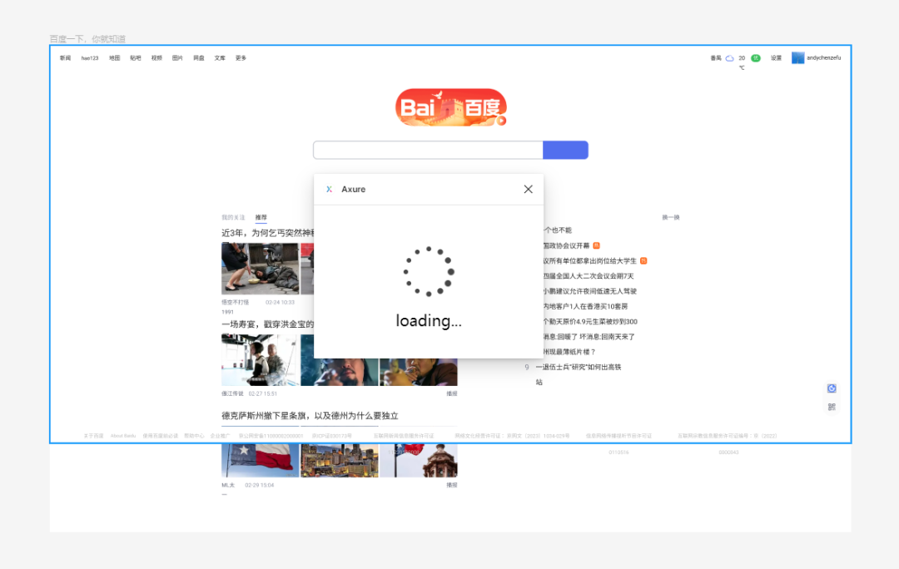This screenshot has width=899, height=569.
Task: Open the city skyline night thumbnail
Action: click(x=340, y=460)
